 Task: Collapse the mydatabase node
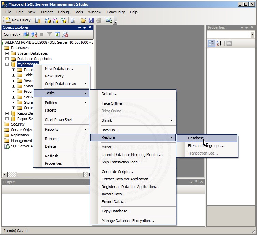pyautogui.click(x=7, y=64)
